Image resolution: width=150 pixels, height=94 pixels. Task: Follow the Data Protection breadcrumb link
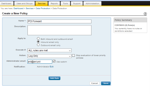(43, 8)
